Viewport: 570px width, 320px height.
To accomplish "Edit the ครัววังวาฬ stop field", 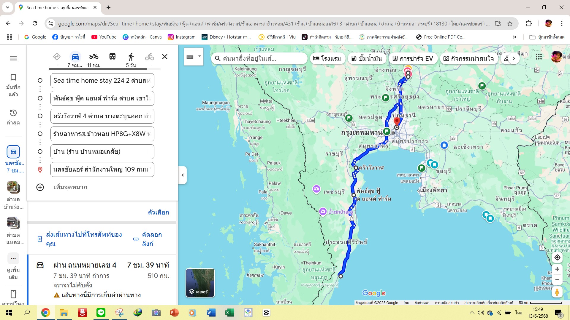I will [102, 116].
